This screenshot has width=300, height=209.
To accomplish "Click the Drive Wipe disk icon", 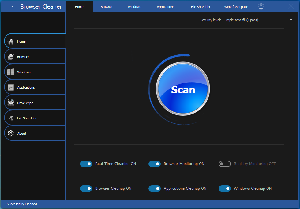I will coord(11,103).
